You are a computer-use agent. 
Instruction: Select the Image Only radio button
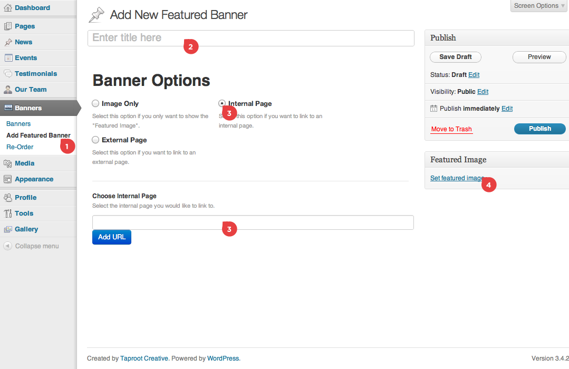pos(95,104)
